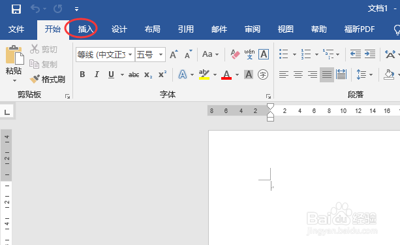
Task: Click inside the blank document page
Action: (x=304, y=188)
